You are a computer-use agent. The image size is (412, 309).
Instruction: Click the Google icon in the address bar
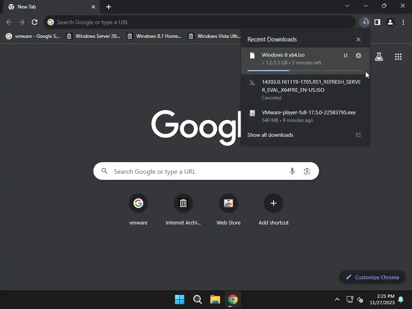(51, 22)
